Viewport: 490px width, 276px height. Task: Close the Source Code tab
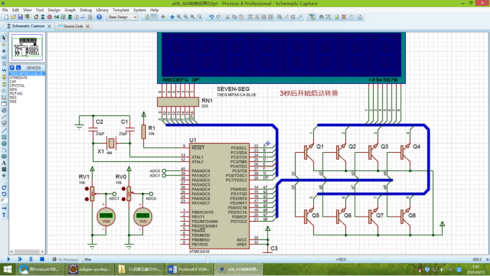[x=87, y=26]
